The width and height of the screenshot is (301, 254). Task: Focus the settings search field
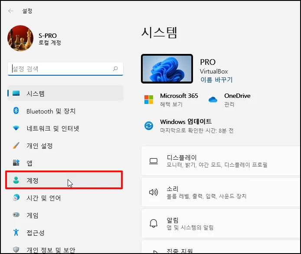(x=65, y=69)
